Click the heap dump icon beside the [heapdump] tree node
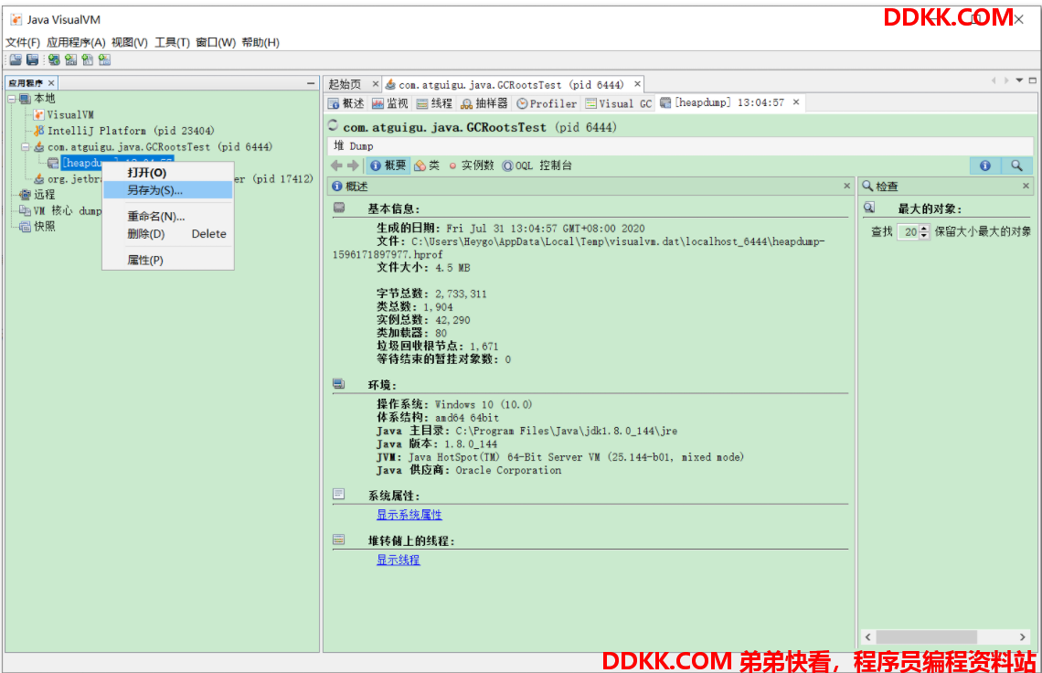 (53, 163)
